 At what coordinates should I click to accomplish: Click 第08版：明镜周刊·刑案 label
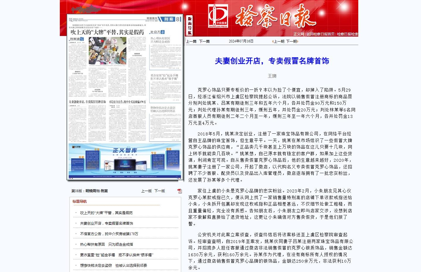coord(90,191)
